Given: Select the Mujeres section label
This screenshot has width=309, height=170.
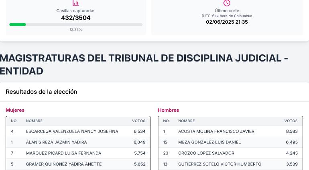Looking at the screenshot, I should coord(15,110).
